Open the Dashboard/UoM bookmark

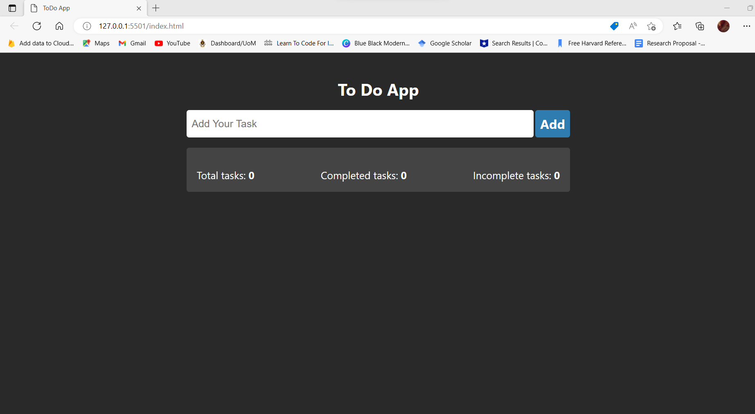[227, 43]
